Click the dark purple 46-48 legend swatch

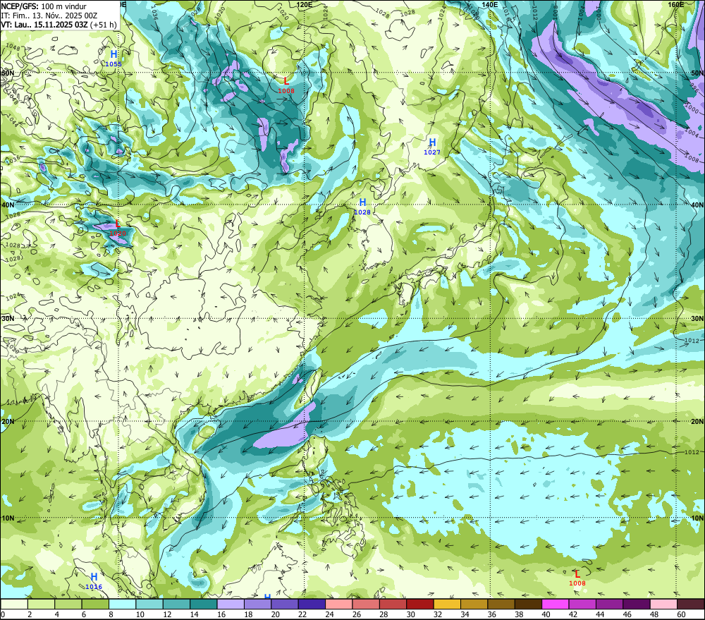(636, 604)
